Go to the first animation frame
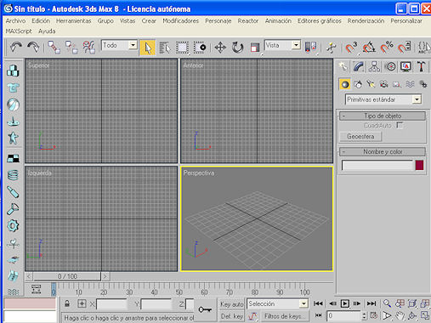Screen dimensions: 431x323 pyautogui.click(x=318, y=303)
